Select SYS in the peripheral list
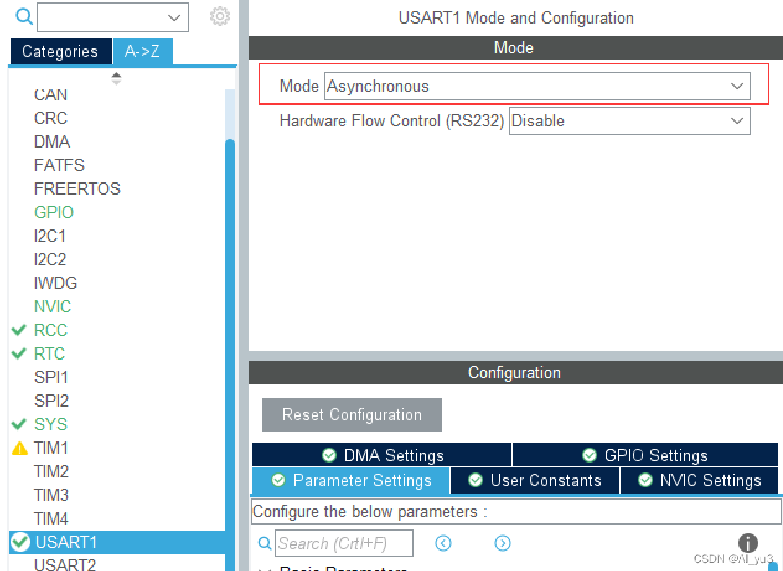The image size is (783, 571). 51,424
